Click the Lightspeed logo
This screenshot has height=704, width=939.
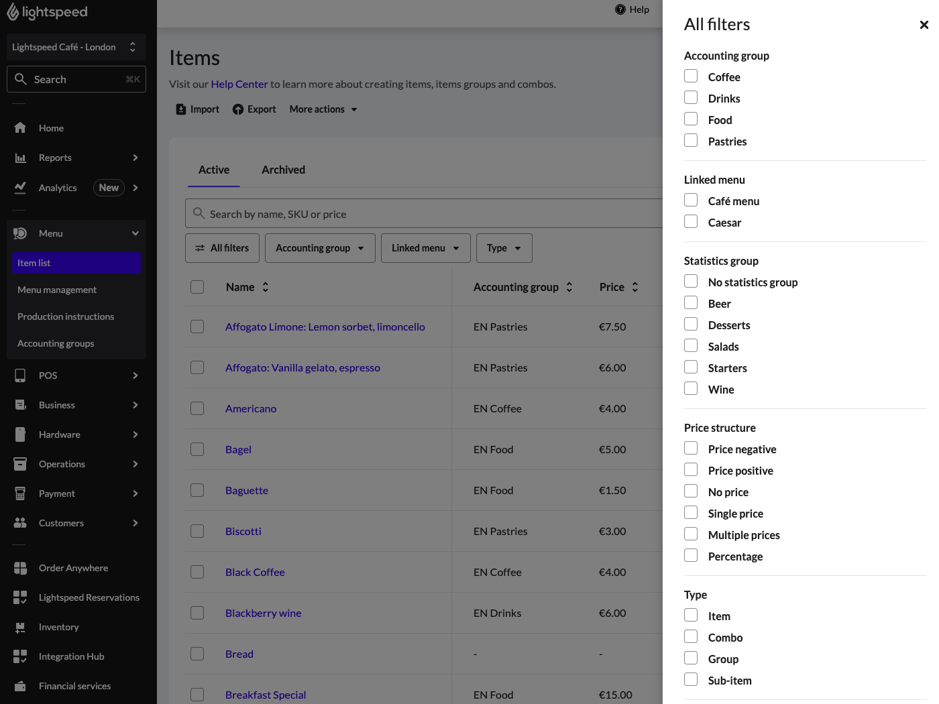[46, 11]
